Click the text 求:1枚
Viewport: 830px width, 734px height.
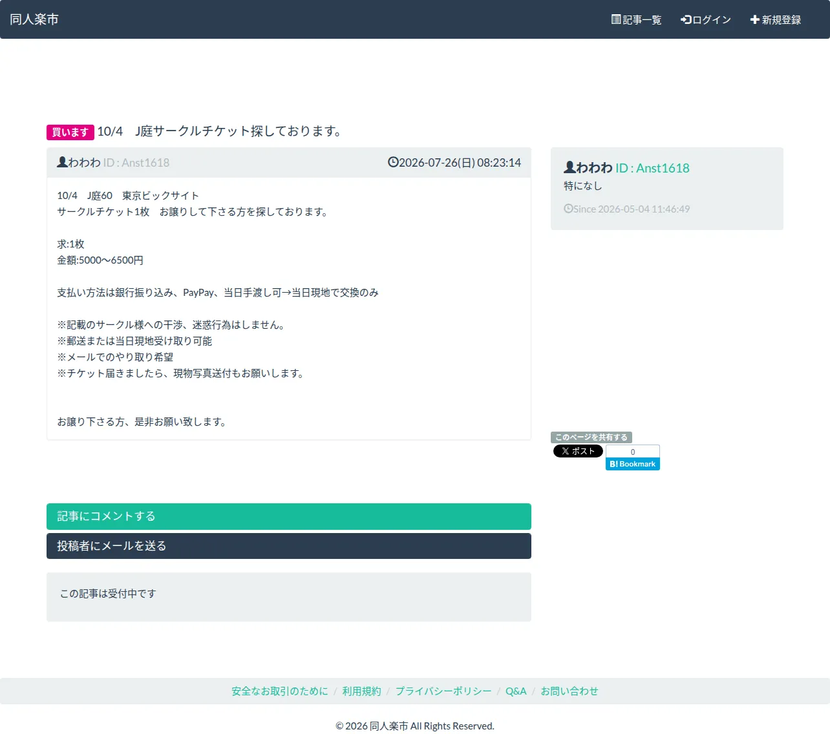tap(70, 244)
